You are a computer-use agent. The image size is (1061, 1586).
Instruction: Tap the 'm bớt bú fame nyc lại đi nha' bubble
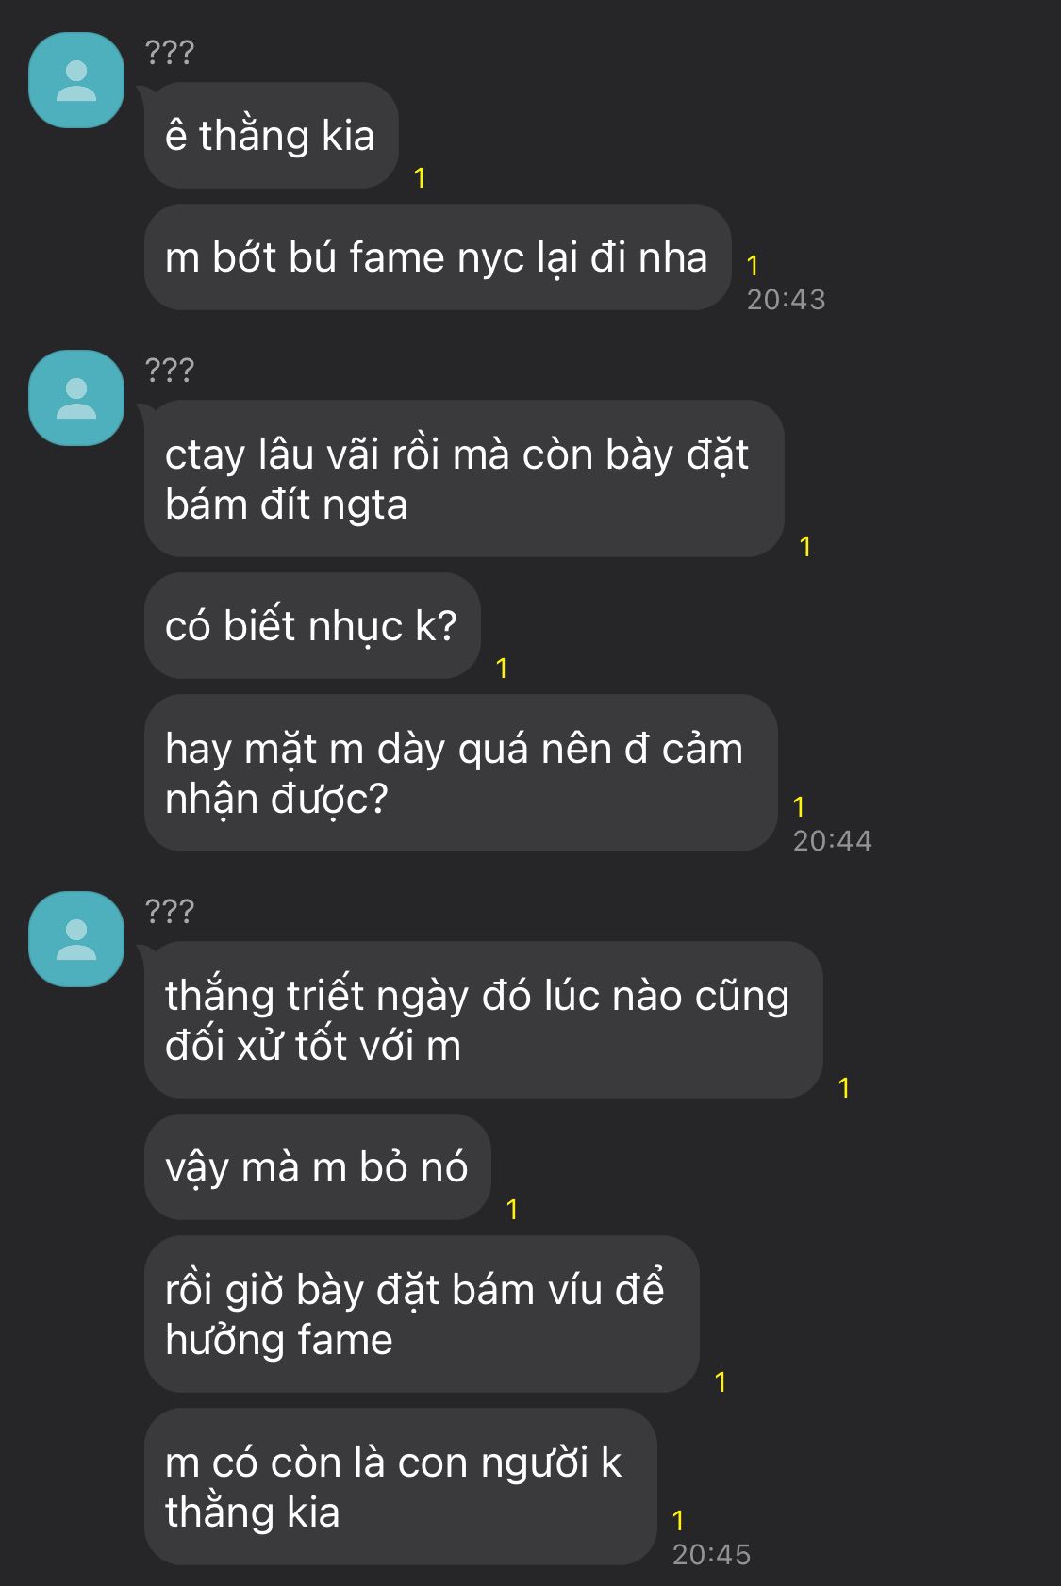[x=438, y=256]
